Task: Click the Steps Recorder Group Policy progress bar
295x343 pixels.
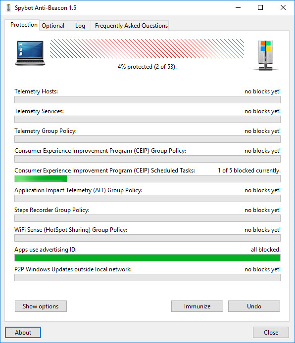Action: click(147, 218)
